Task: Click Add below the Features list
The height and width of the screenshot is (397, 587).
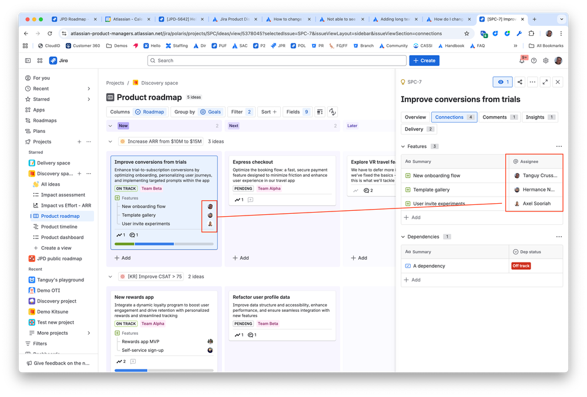Action: pos(412,217)
